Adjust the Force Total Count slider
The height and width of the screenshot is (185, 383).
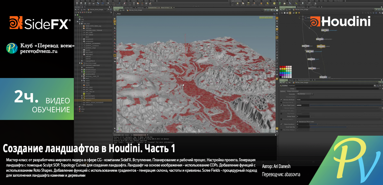coord(347,105)
